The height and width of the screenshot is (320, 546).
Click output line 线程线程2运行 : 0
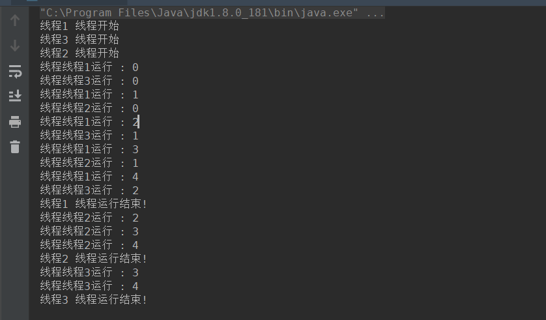[89, 108]
